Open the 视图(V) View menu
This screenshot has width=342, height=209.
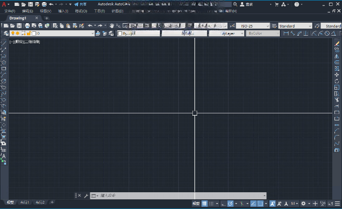click(45, 11)
